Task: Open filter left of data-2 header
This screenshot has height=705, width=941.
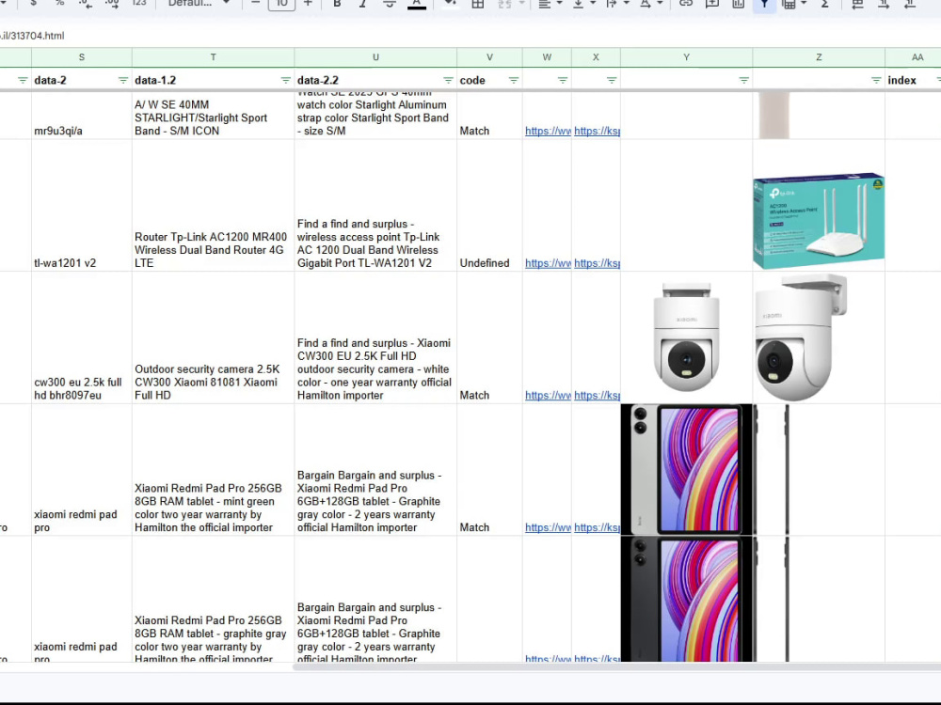Action: click(23, 80)
